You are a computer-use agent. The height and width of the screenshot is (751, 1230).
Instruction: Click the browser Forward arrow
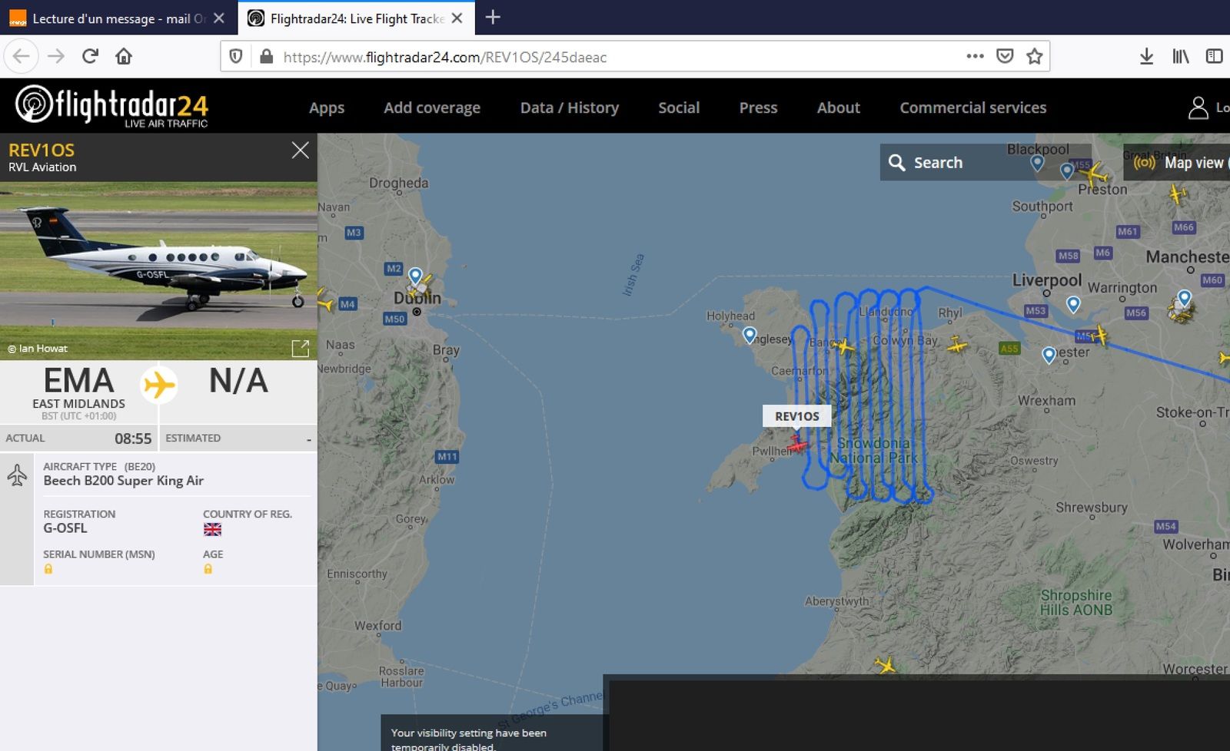(56, 56)
